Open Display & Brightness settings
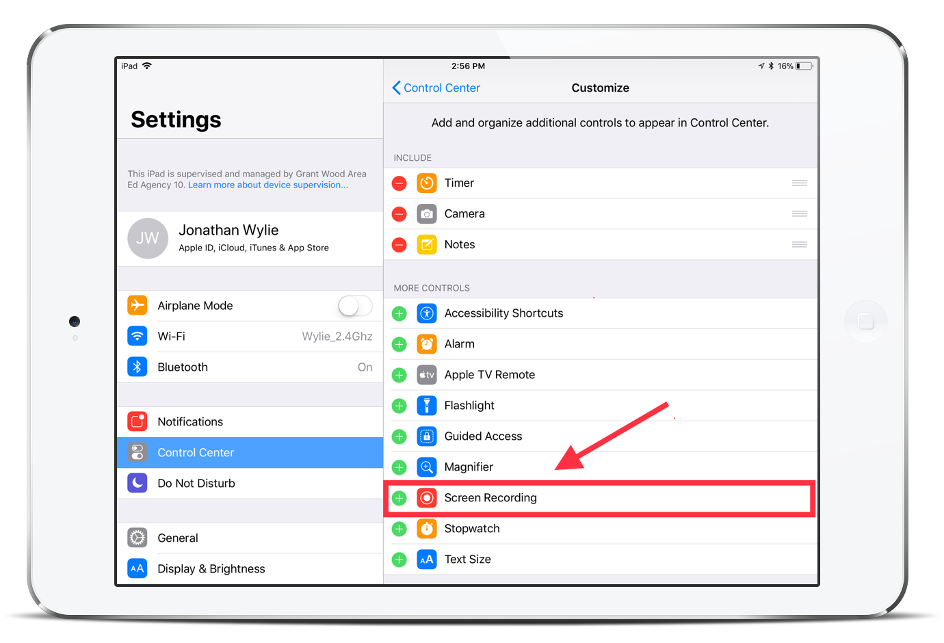The image size is (944, 643). (x=250, y=569)
